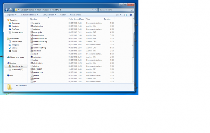Screen dimensions: 210x133
Task: Select the FILE_ID.DIZ file
Action: click(x=38, y=69)
